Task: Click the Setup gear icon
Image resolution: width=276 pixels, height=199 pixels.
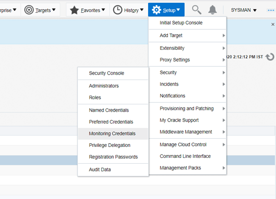Action: point(156,10)
